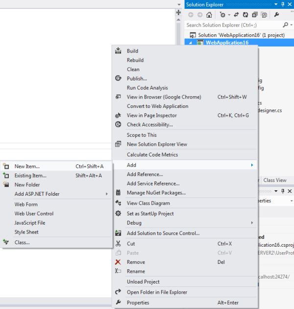This screenshot has width=294, height=309.
Task: Choose Rebuild from context menu
Action: point(185,60)
